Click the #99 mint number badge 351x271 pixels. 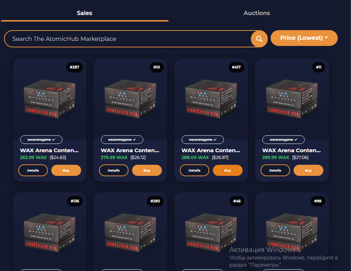(x=318, y=201)
